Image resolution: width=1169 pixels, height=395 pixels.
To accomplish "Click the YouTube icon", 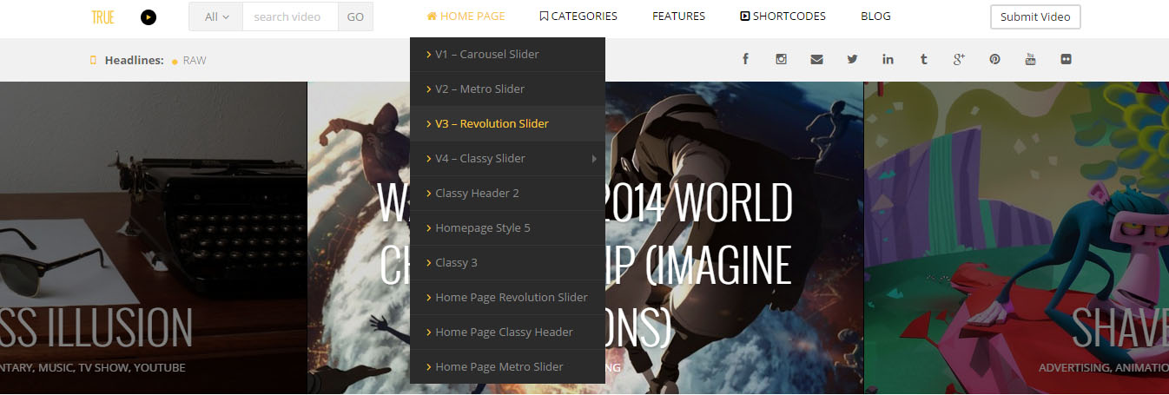I will tap(1030, 59).
